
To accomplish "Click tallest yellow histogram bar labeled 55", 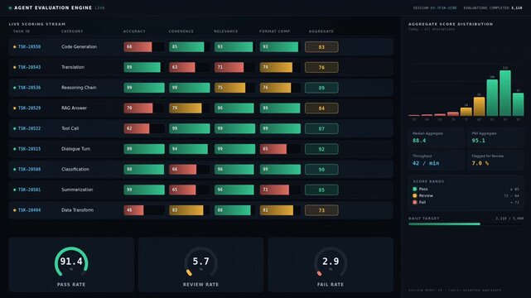I will pyautogui.click(x=479, y=107).
